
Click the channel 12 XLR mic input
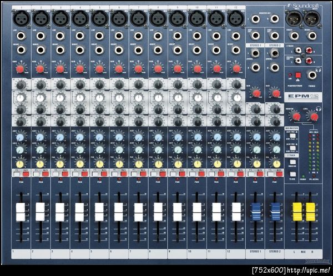236,19
